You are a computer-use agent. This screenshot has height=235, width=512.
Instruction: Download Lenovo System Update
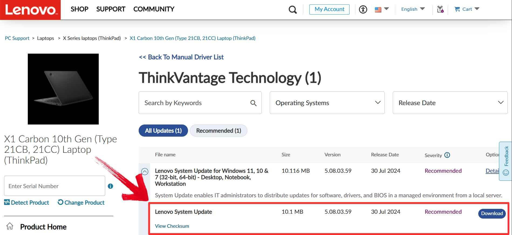492,213
